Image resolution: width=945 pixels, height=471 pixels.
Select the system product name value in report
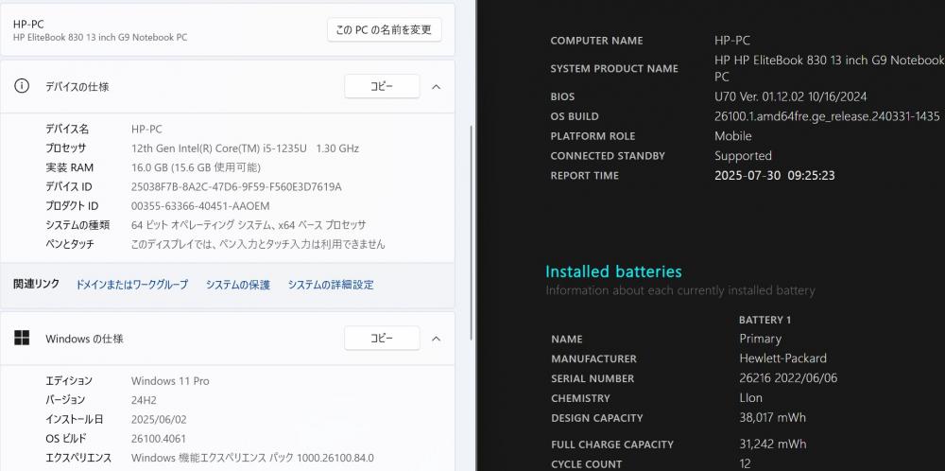830,68
